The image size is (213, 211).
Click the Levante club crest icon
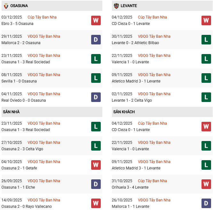[116, 6]
